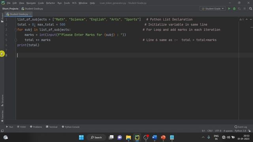Change the CRLF line separator setting
253x142 pixels.
click(210, 131)
